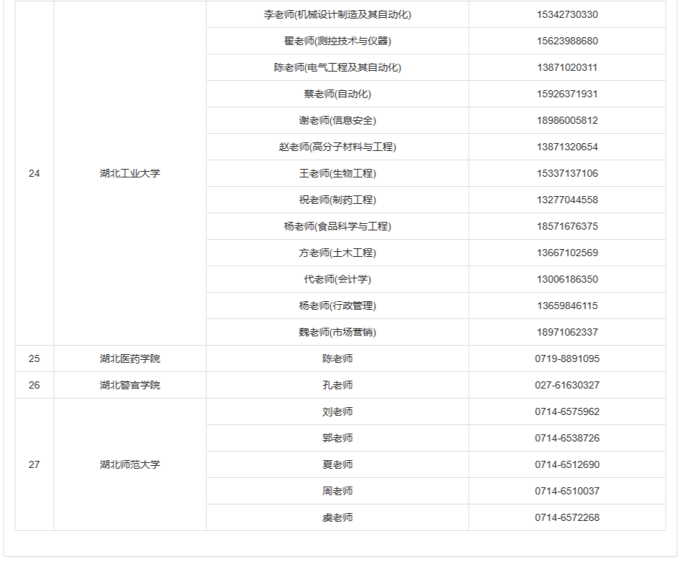Select phone number 15926371931
The height and width of the screenshot is (561, 680).
point(568,94)
